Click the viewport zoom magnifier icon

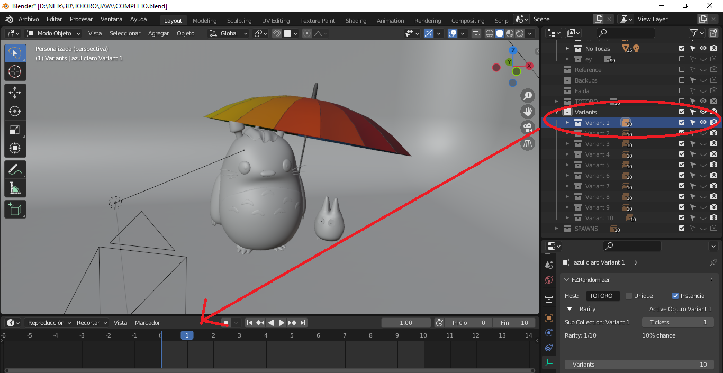pyautogui.click(x=528, y=96)
